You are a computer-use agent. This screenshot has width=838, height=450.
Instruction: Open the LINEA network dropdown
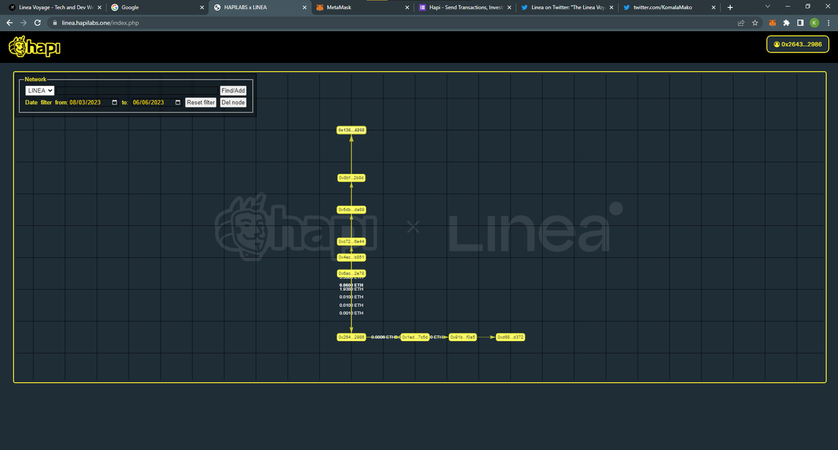(x=40, y=90)
